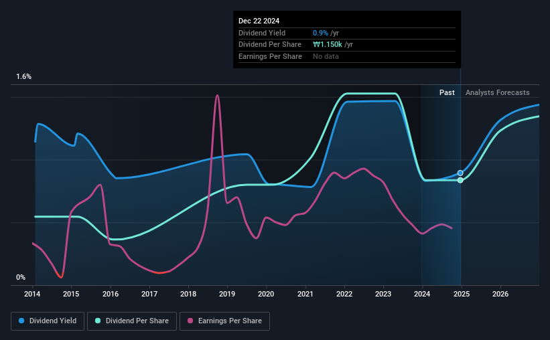This screenshot has height=340, width=550.
Task: Click the Analysts Forecasts label
Action: [x=497, y=92]
